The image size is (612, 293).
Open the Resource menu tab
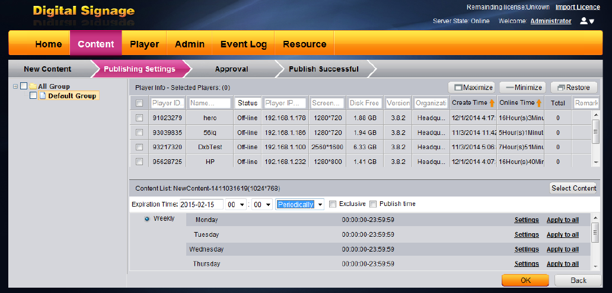(x=304, y=44)
